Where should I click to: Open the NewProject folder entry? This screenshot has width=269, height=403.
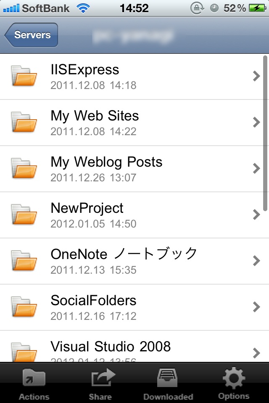click(126, 215)
